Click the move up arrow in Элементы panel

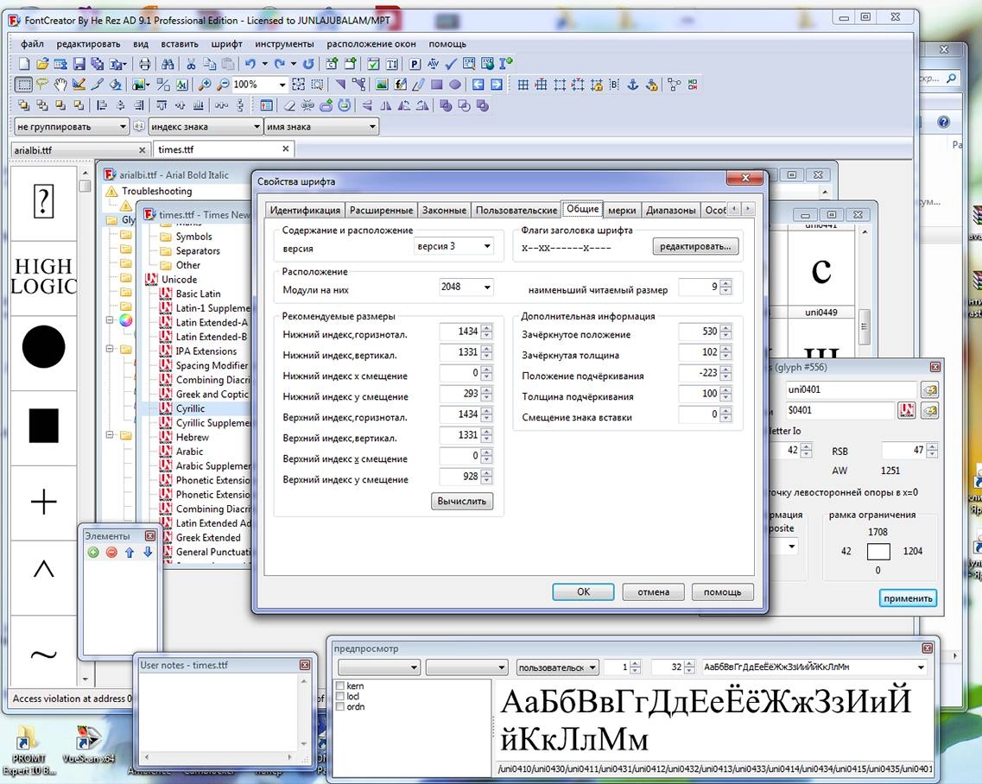130,553
